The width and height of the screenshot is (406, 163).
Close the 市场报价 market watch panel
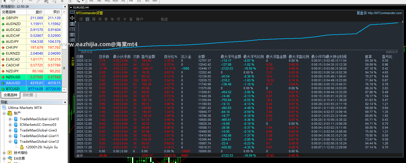65,6
